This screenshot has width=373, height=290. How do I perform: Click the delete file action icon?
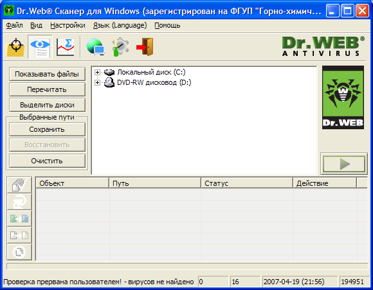click(x=19, y=251)
